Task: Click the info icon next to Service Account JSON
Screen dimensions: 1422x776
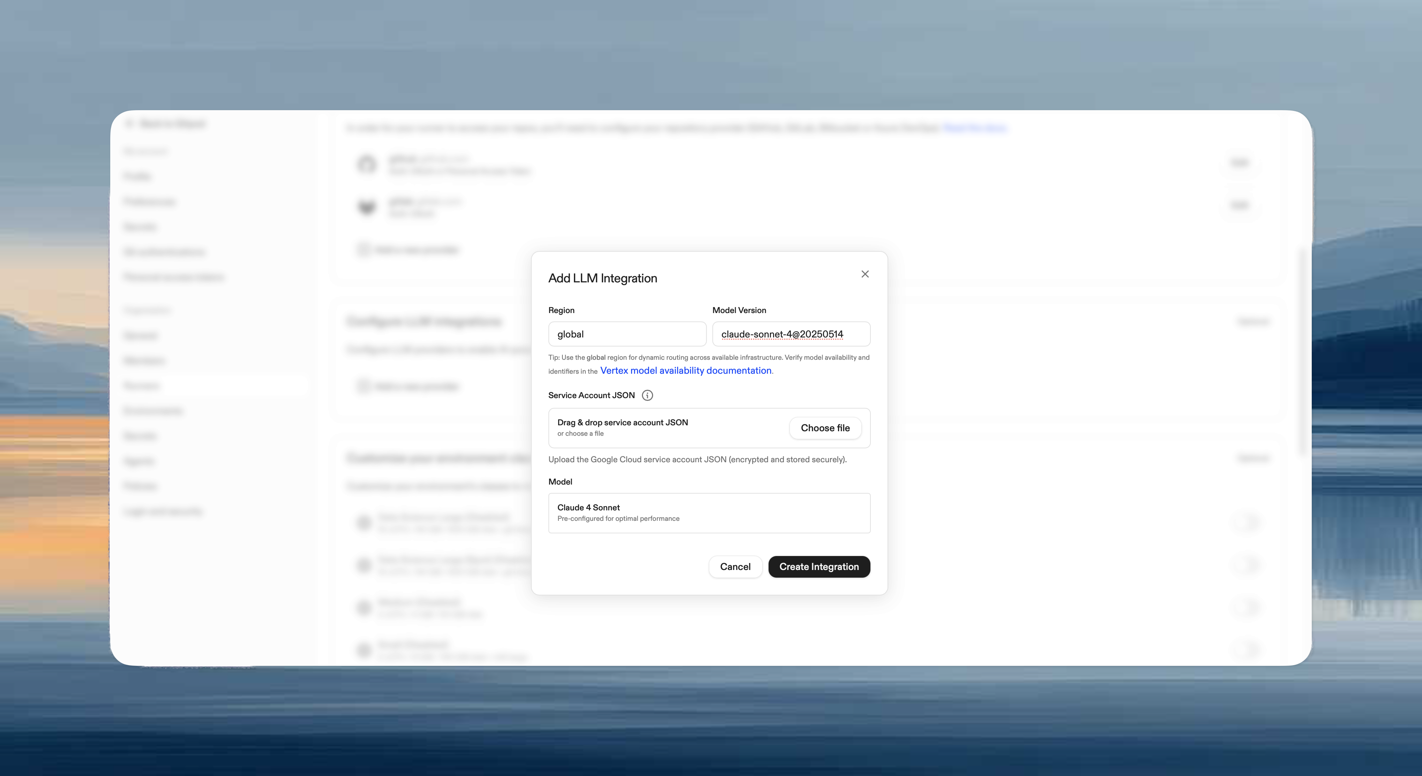Action: coord(647,395)
